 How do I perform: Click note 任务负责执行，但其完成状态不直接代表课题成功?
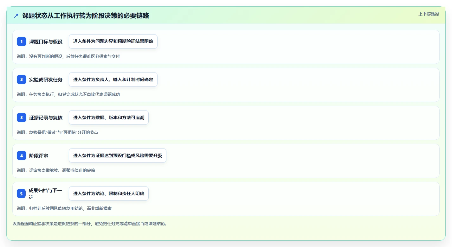click(74, 94)
